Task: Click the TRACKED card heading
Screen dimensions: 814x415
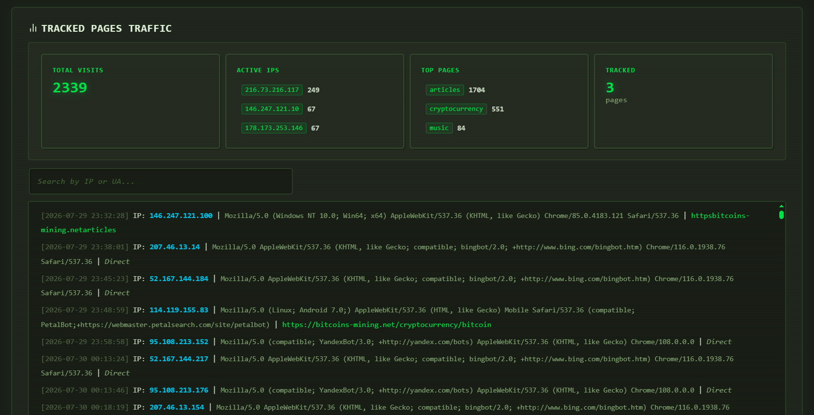Action: [620, 70]
